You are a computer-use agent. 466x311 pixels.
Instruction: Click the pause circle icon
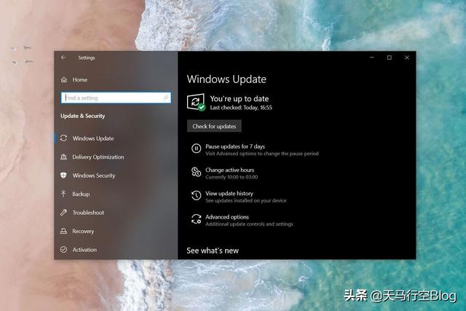(x=196, y=149)
